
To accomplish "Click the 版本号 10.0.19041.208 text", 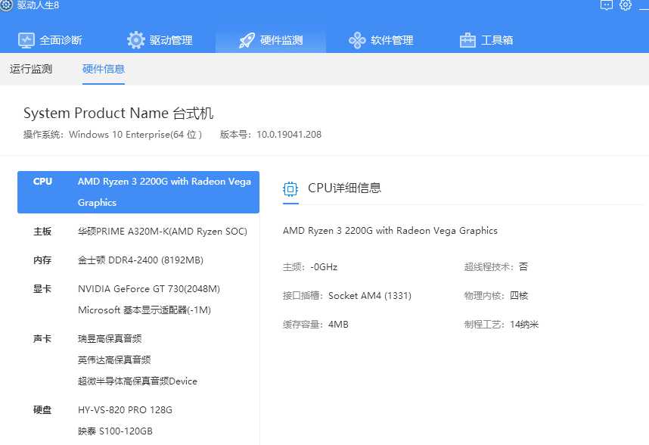I will point(271,135).
